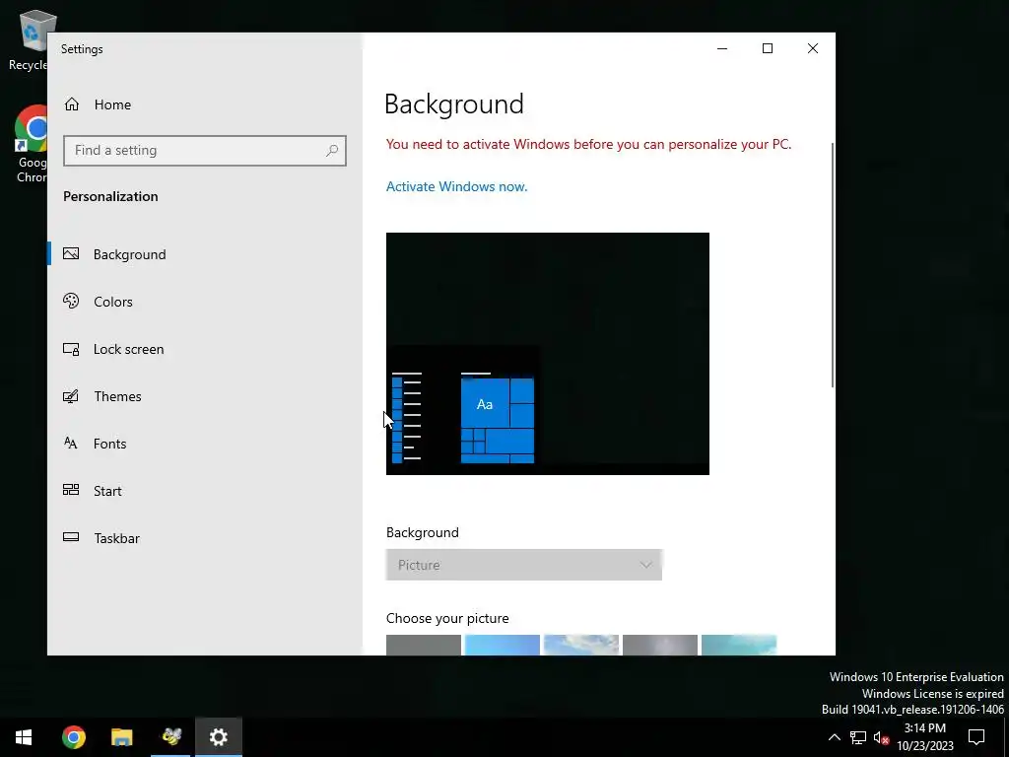
Task: Maximize the Settings window
Action: click(x=767, y=49)
